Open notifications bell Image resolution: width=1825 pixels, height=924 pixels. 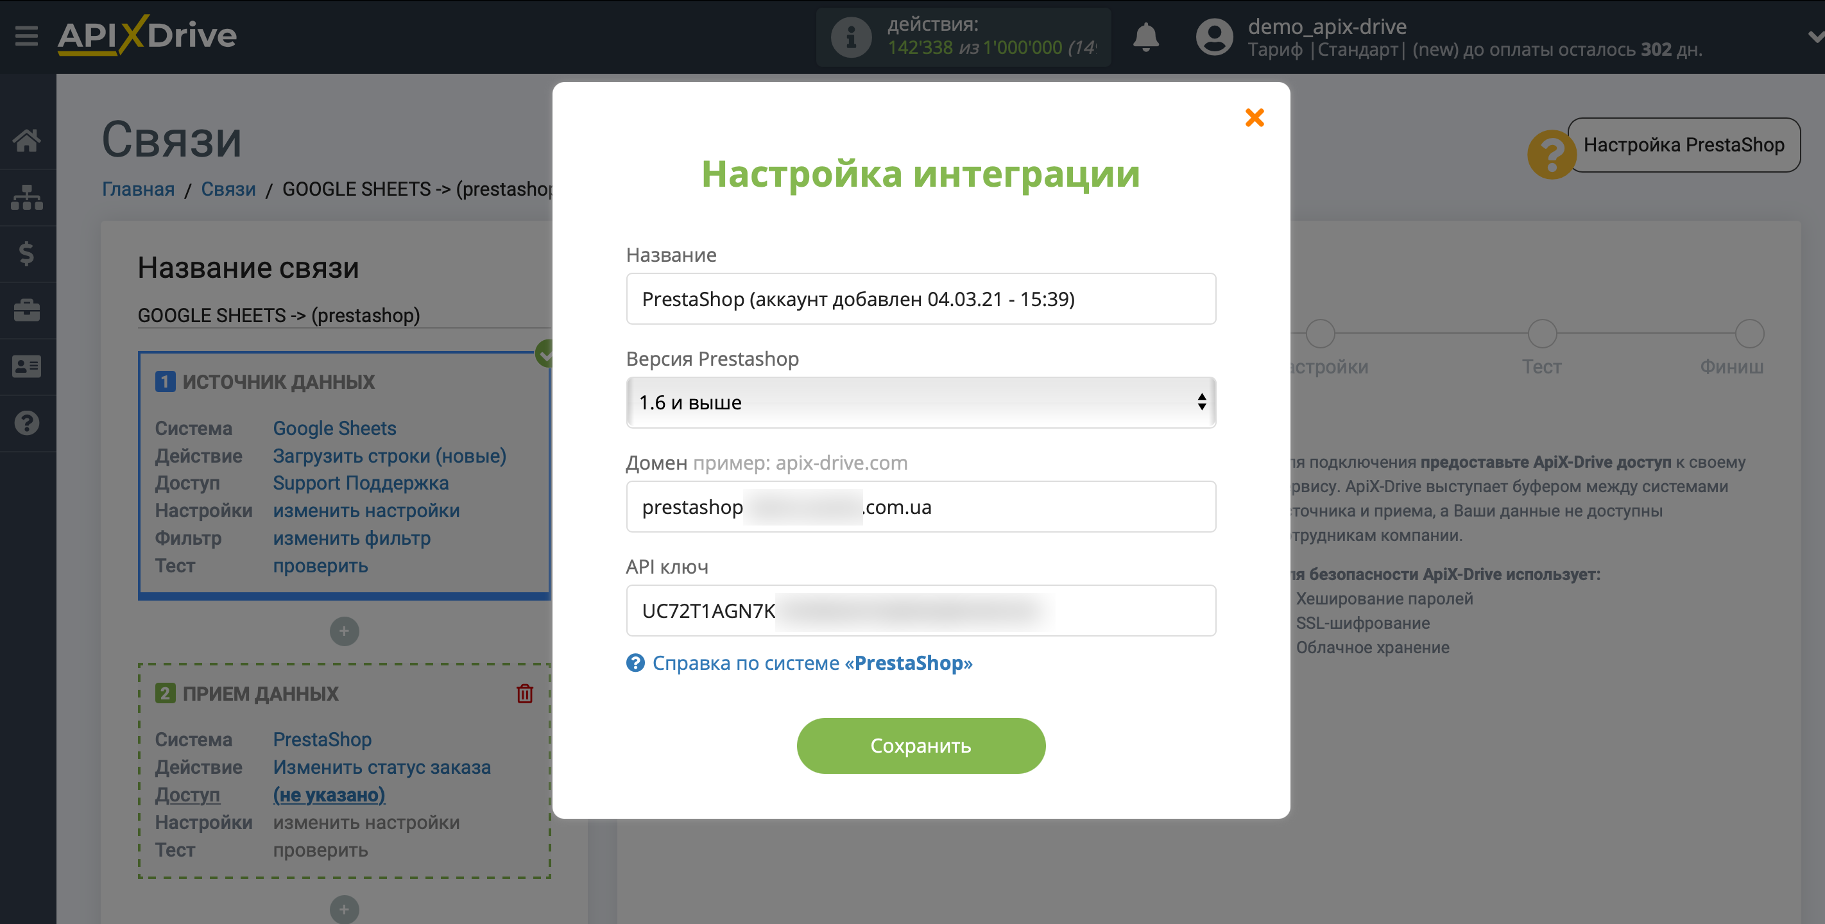(1145, 37)
